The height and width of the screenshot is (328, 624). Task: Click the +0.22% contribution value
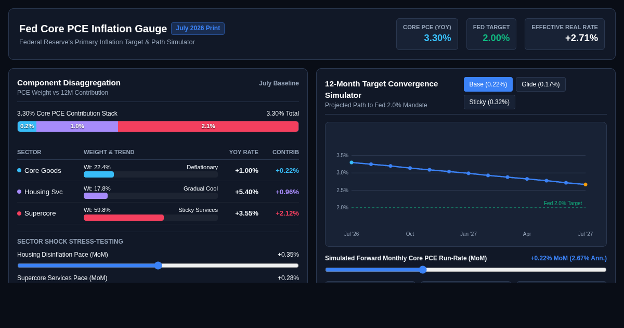click(x=287, y=170)
